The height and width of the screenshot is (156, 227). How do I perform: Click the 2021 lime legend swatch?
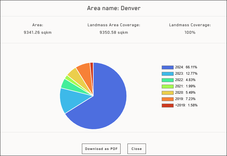[x=167, y=86]
